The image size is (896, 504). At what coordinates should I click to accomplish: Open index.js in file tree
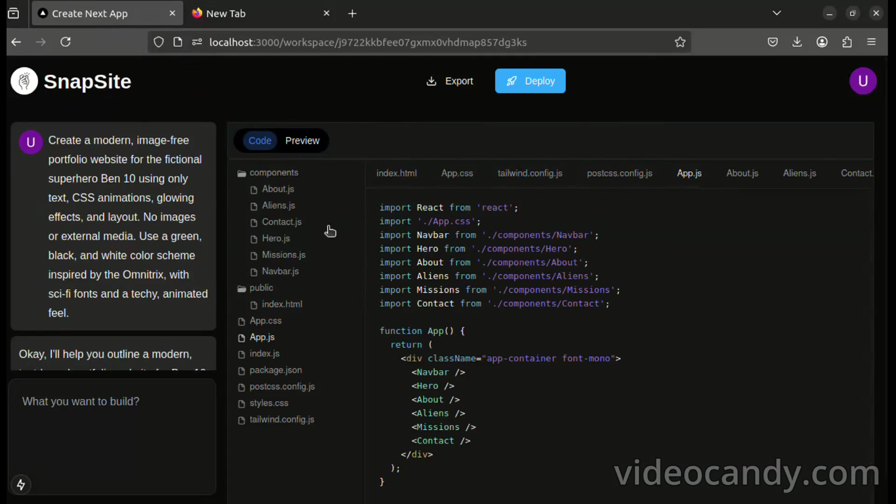[x=265, y=354]
